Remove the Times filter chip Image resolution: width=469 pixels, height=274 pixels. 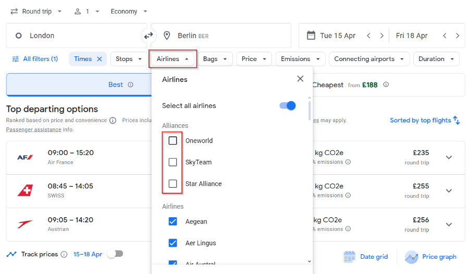(100, 59)
